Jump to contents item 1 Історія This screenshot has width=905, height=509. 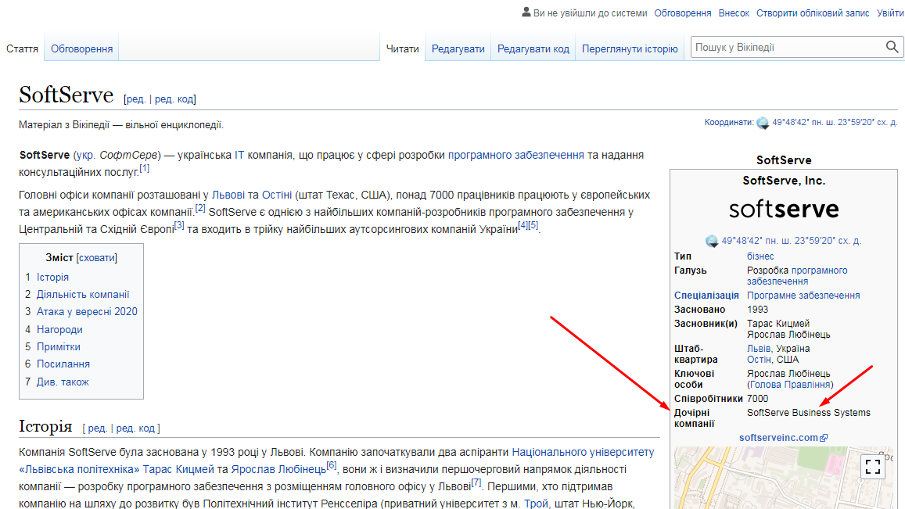[52, 278]
